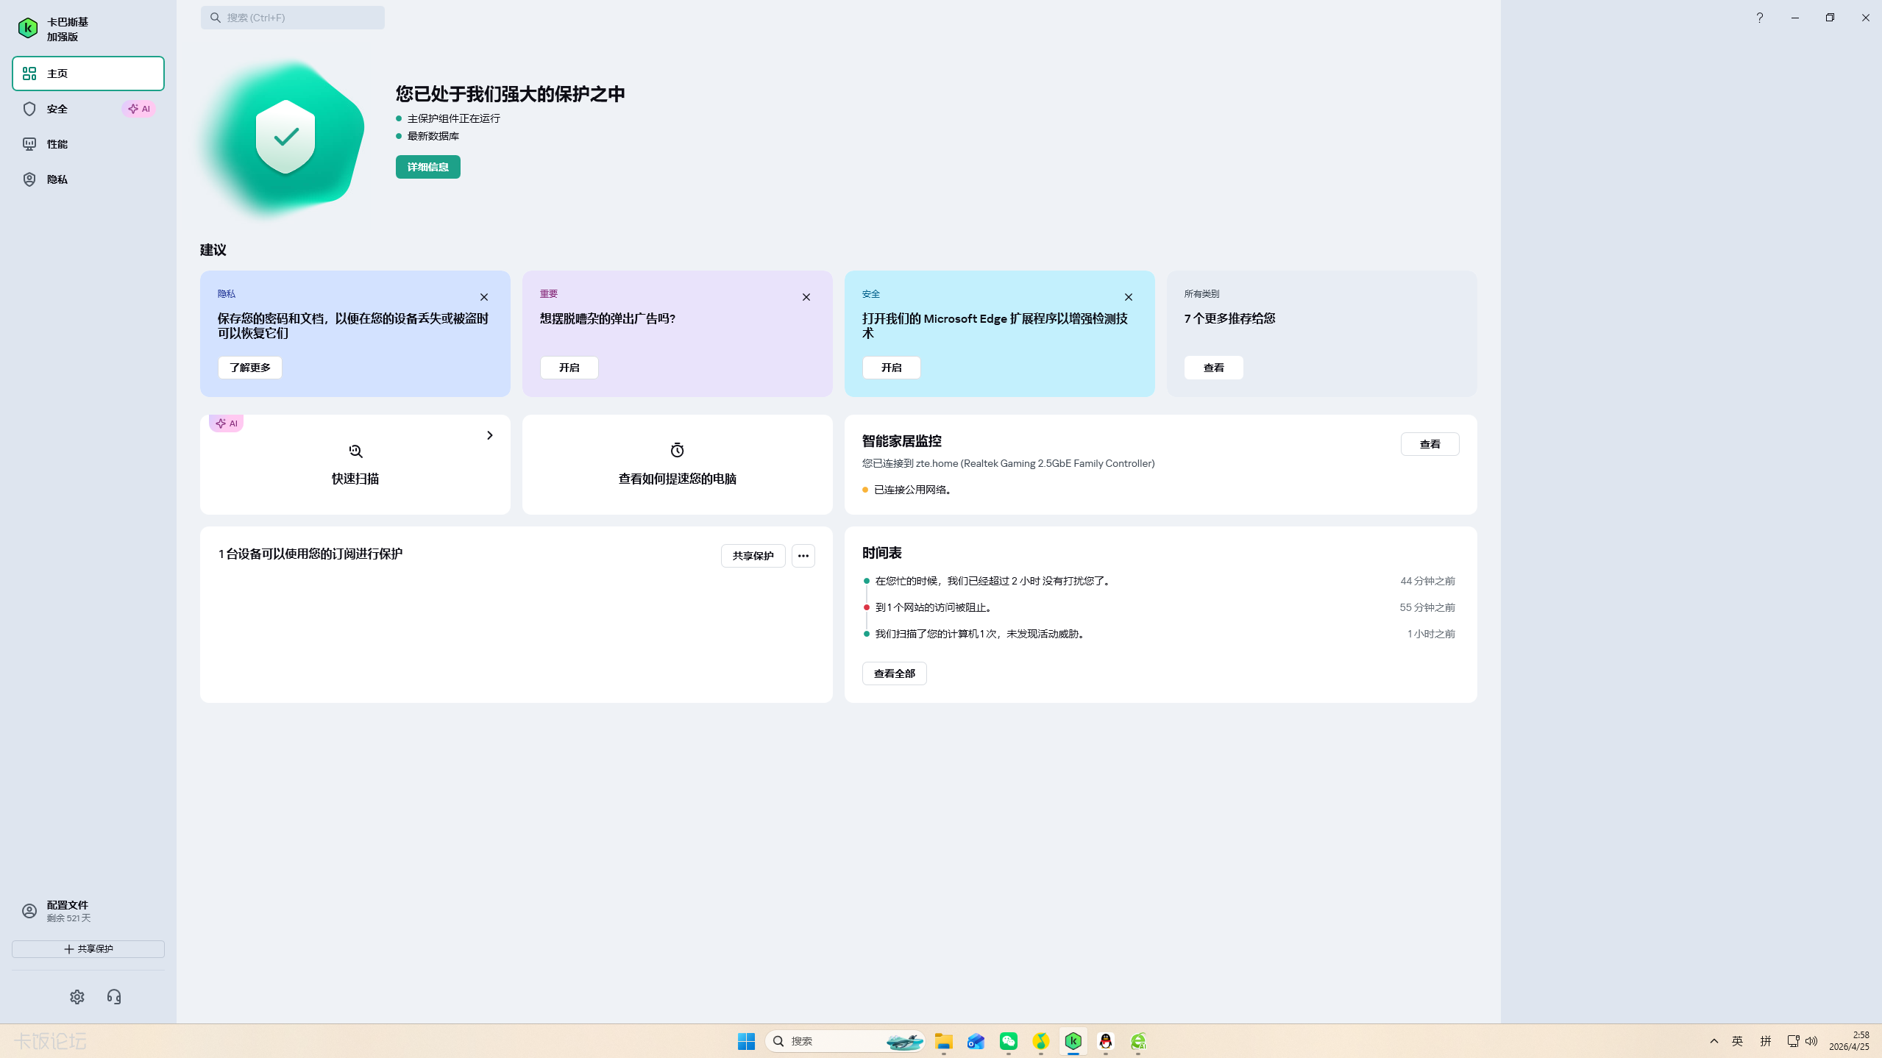Image resolution: width=1882 pixels, height=1058 pixels.
Task: Expand quick scan options chevron arrow
Action: point(490,435)
